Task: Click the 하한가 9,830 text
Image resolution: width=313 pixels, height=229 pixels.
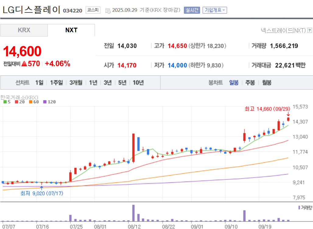Action: tap(206, 65)
